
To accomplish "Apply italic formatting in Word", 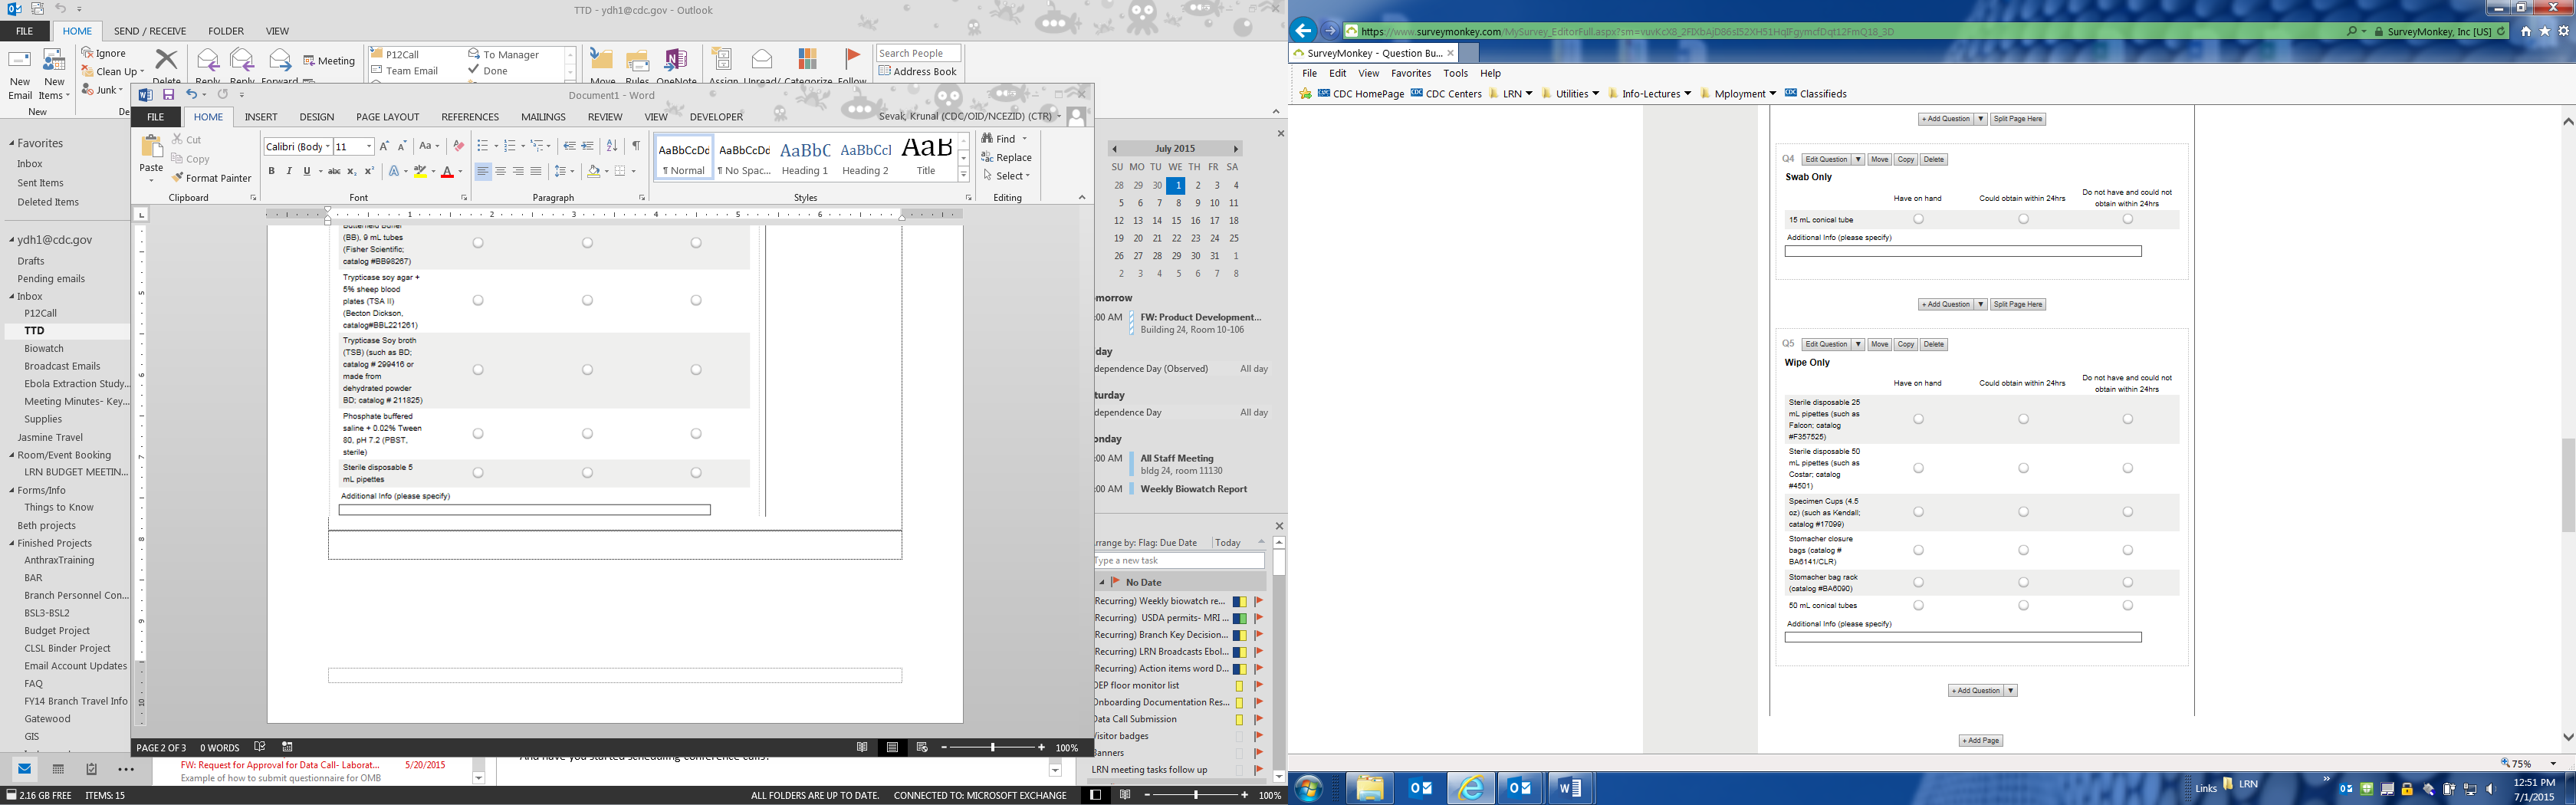I will (289, 172).
